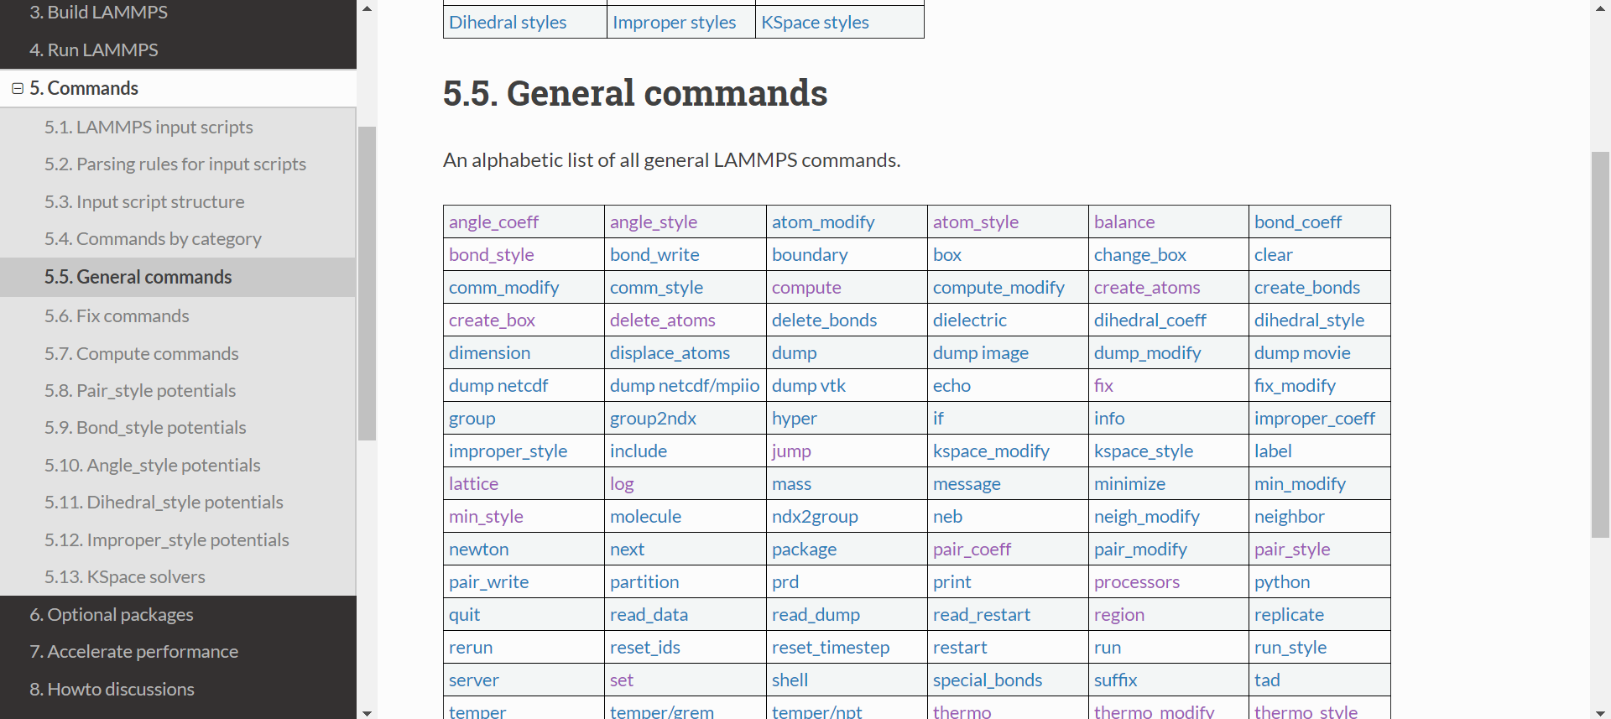
Task: Open the compute_modify command link
Action: [x=998, y=288]
